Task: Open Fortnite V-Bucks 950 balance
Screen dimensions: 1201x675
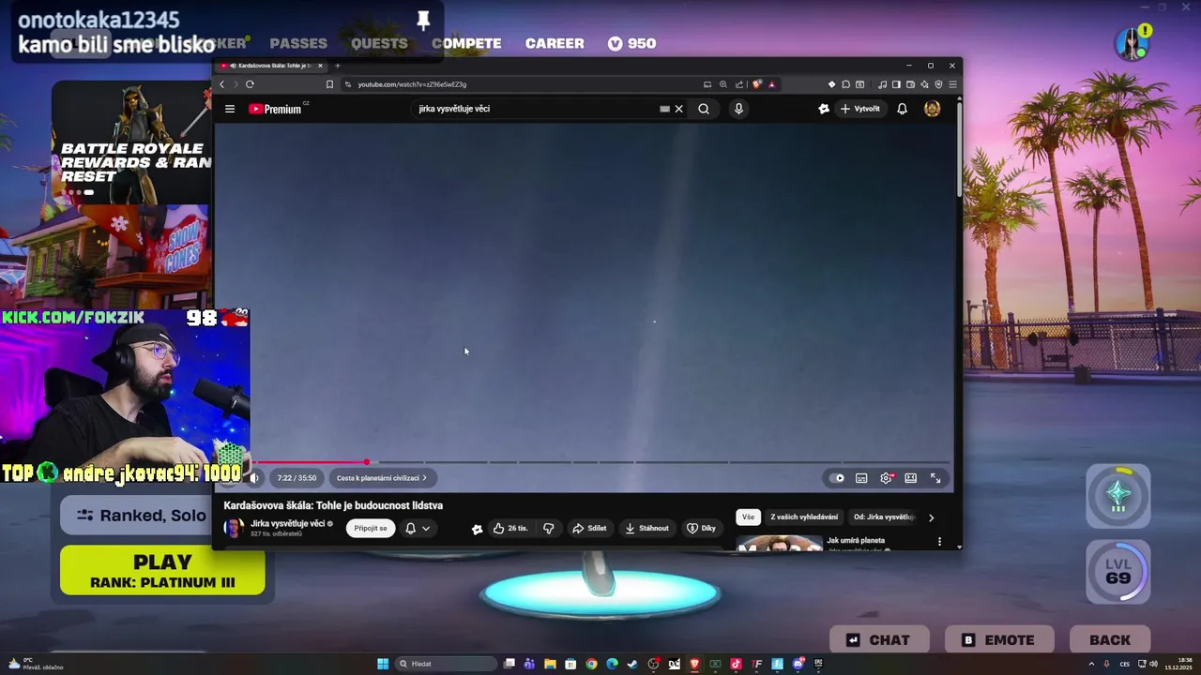Action: (631, 43)
